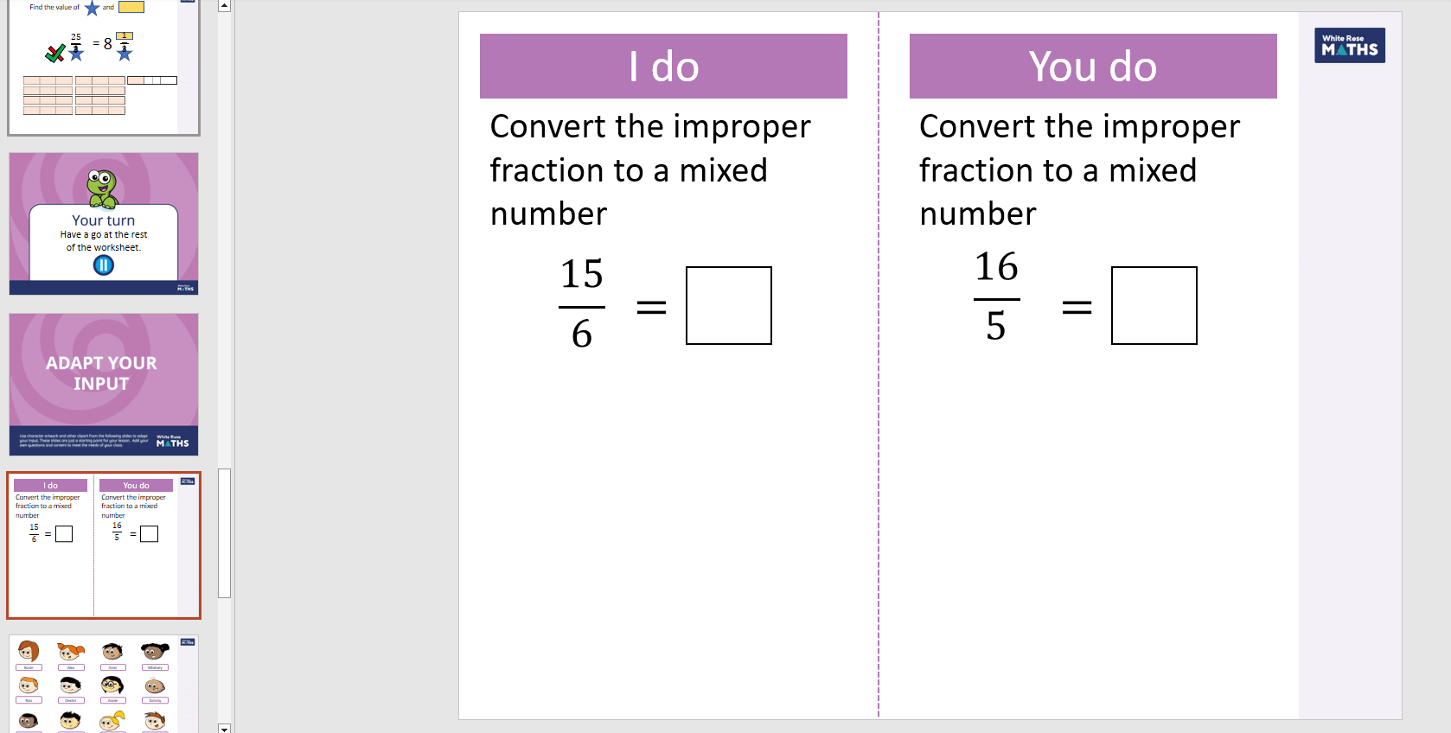Select the purple 'I do' header box
The image size is (1451, 733).
663,66
